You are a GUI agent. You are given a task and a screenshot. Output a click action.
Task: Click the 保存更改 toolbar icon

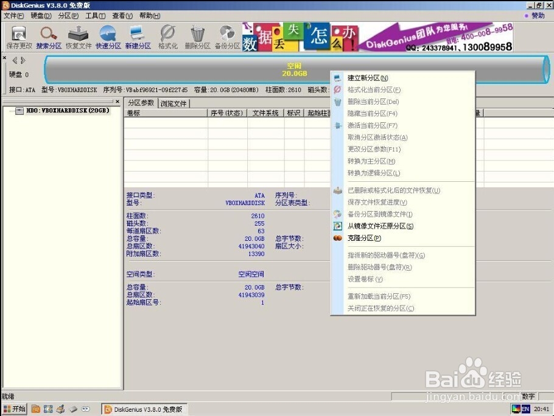[x=19, y=37]
